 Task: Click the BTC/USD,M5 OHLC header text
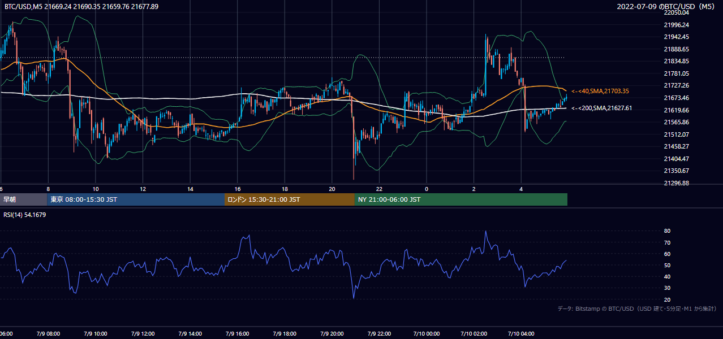pos(81,7)
